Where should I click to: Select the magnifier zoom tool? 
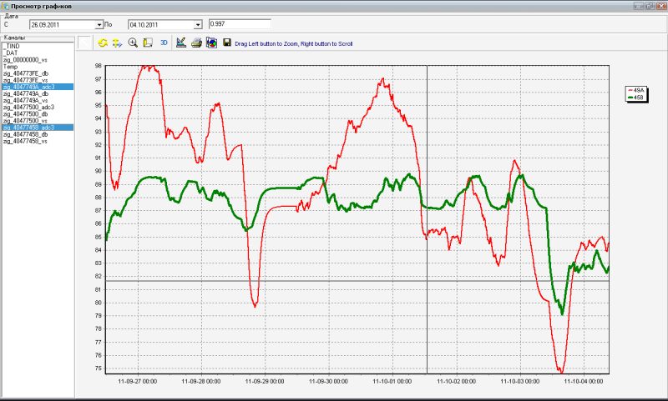coord(133,43)
